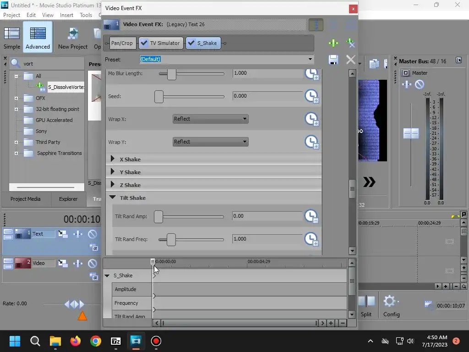This screenshot has height=352, width=469.
Task: Click the Seed animate clock icon
Action: pyautogui.click(x=311, y=96)
